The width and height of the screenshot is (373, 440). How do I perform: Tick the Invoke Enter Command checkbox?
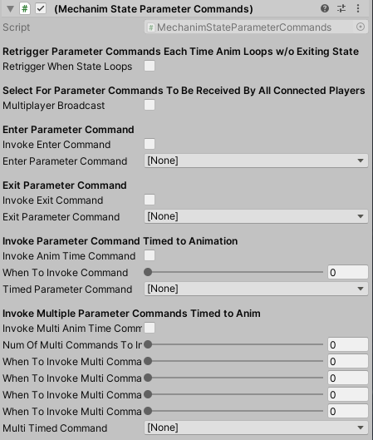150,144
